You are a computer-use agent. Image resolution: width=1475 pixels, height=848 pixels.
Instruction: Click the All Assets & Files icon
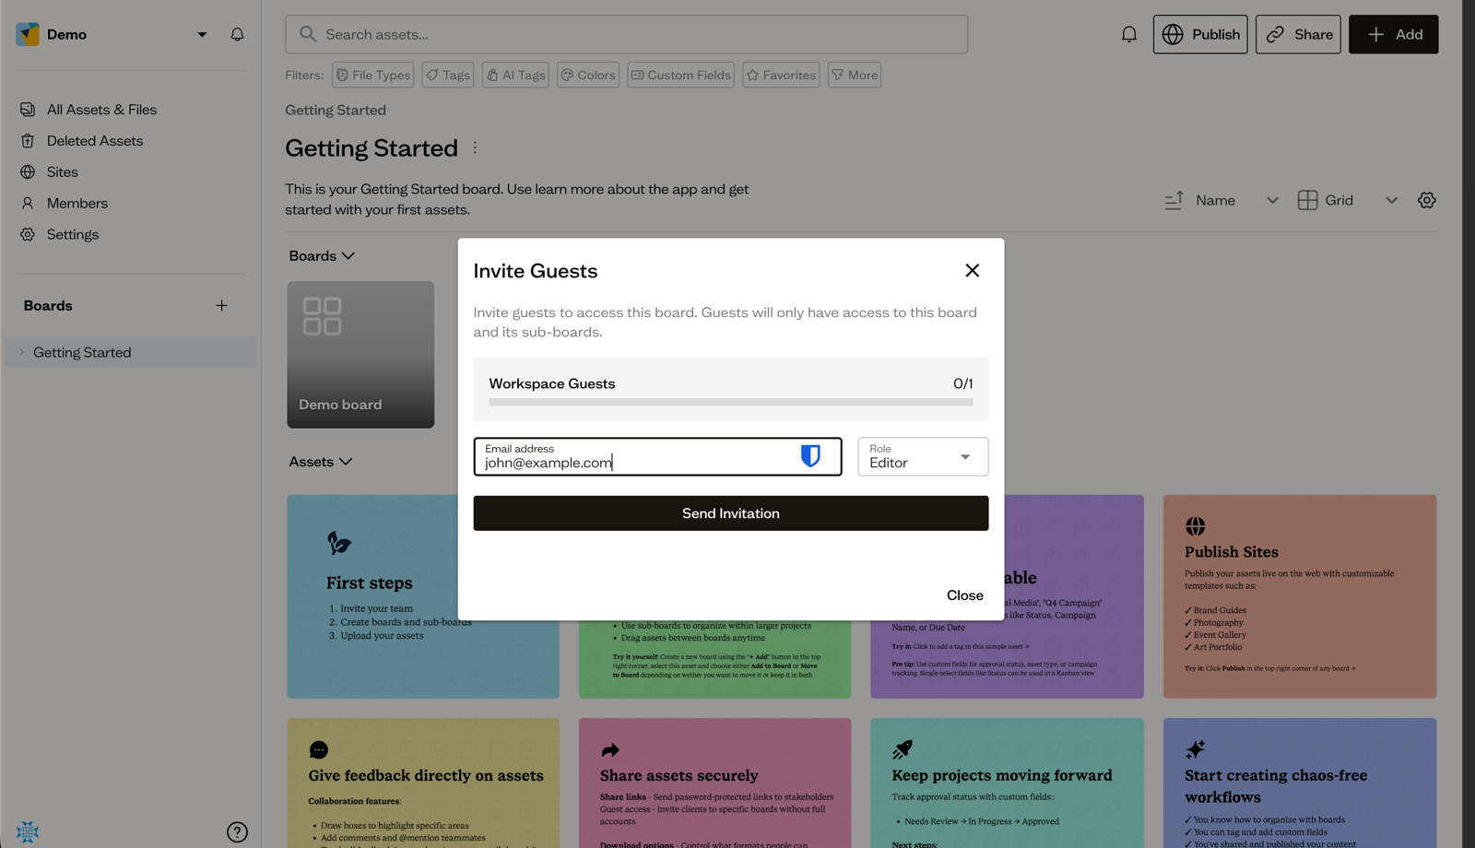(28, 110)
